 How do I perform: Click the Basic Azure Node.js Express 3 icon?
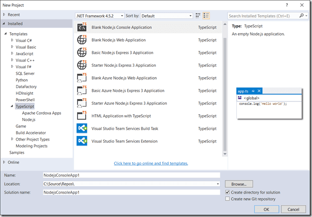(x=82, y=90)
